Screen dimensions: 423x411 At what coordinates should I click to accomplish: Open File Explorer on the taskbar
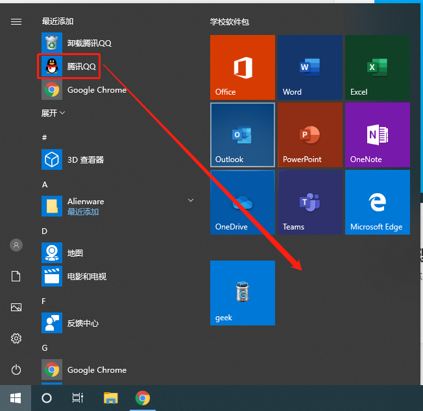[110, 398]
